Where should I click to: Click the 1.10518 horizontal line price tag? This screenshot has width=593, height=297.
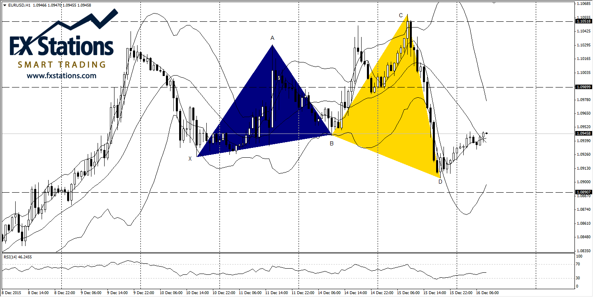[583, 21]
